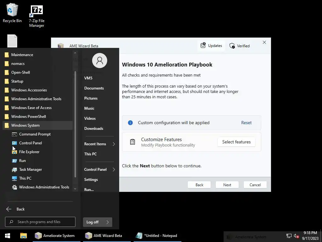Image resolution: width=322 pixels, height=242 pixels.
Task: Switch to AME Wizard Beta taskbar item
Action: coord(107,236)
